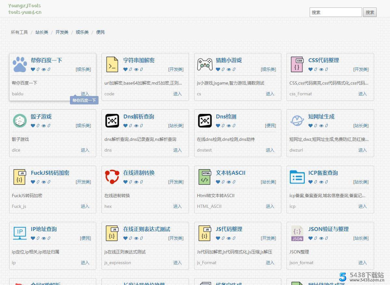Toggle the heart like on 字符串加密解密 card
This screenshot has height=285, width=390.
pos(126,69)
